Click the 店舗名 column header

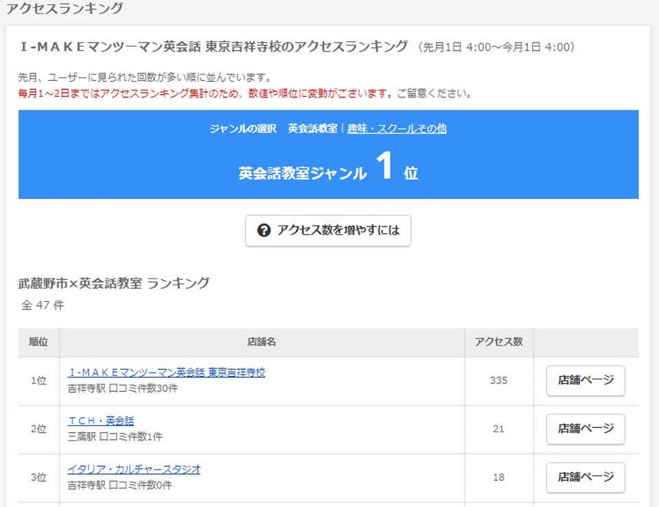[262, 342]
